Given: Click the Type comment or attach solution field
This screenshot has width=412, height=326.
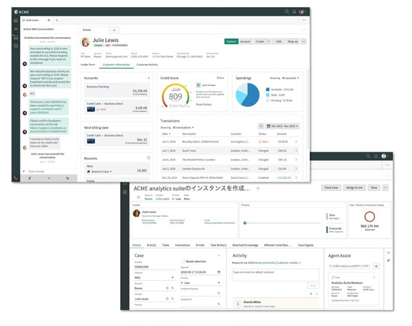Looking at the screenshot, I should pyautogui.click(x=275, y=275).
